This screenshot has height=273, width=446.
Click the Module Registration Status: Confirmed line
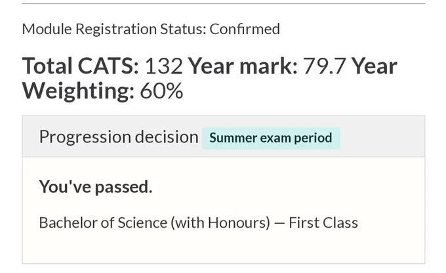click(x=151, y=29)
